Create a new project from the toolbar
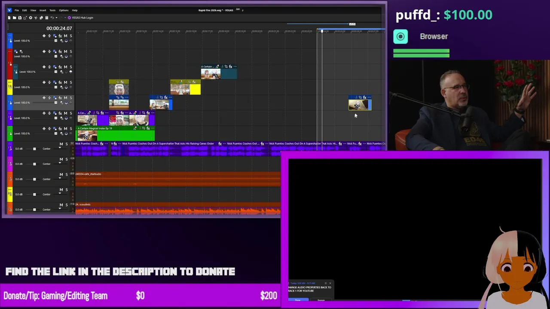The width and height of the screenshot is (550, 309). (9, 18)
